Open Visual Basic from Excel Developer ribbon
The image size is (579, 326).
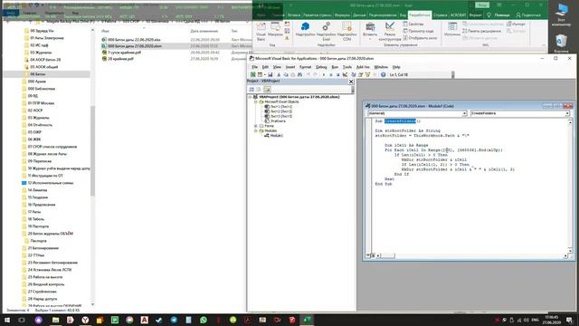pyautogui.click(x=261, y=32)
